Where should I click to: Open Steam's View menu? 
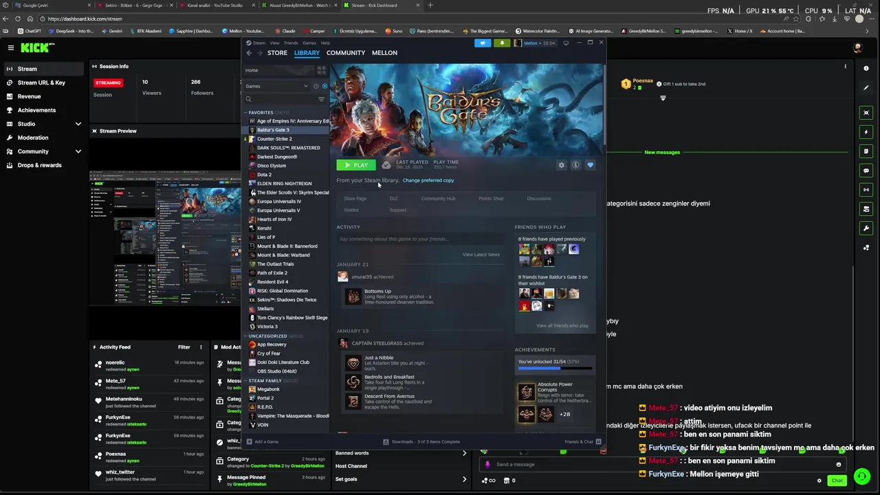pyautogui.click(x=274, y=43)
